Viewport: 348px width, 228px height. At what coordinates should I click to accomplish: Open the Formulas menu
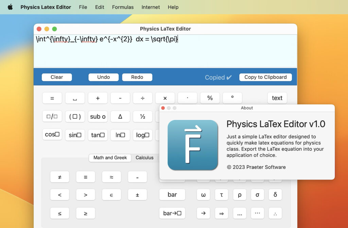tap(123, 7)
